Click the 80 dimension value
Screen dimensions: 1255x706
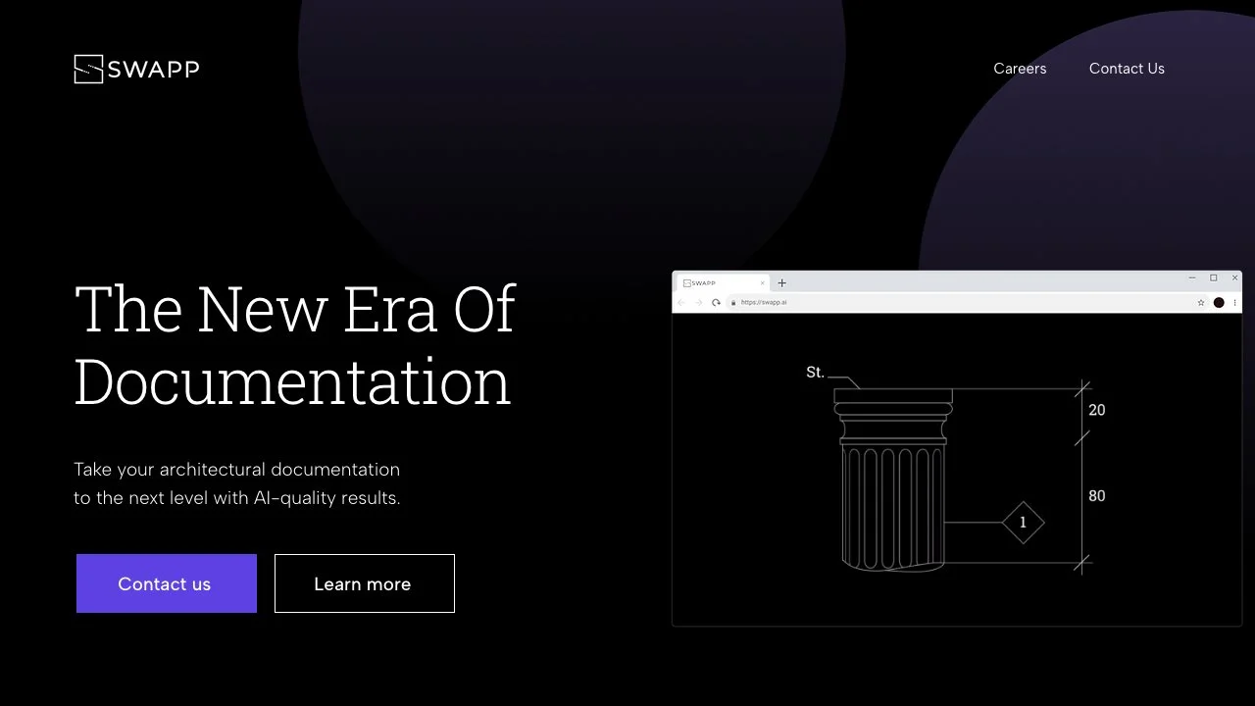1097,496
